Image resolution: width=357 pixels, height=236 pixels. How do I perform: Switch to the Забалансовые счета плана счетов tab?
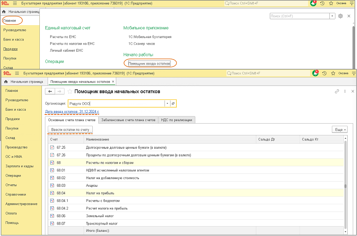[128, 120]
